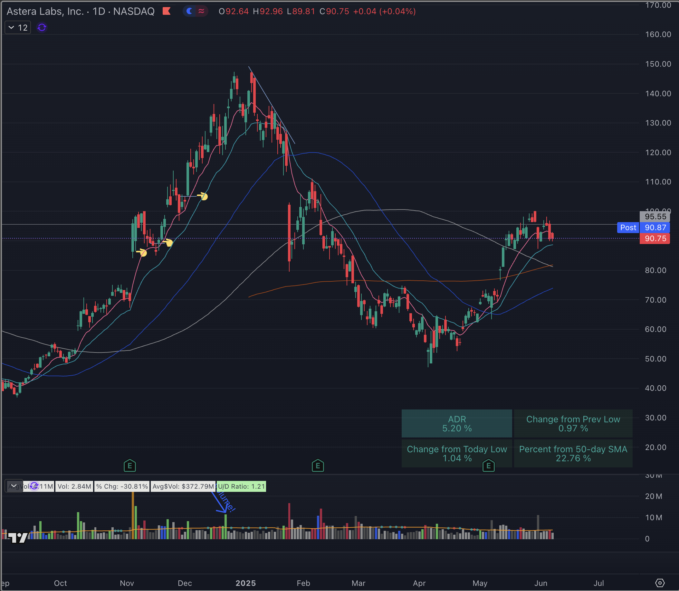Click the extended-hours ≈ icon in the header

point(202,11)
